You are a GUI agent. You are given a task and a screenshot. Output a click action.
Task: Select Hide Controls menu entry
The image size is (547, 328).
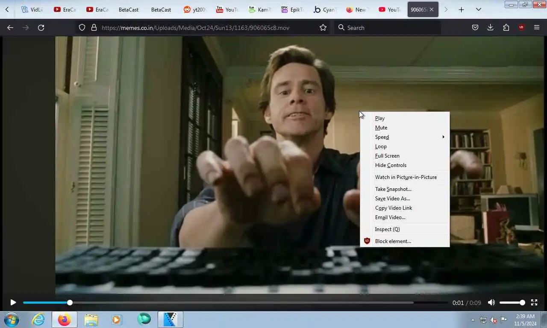point(405,165)
